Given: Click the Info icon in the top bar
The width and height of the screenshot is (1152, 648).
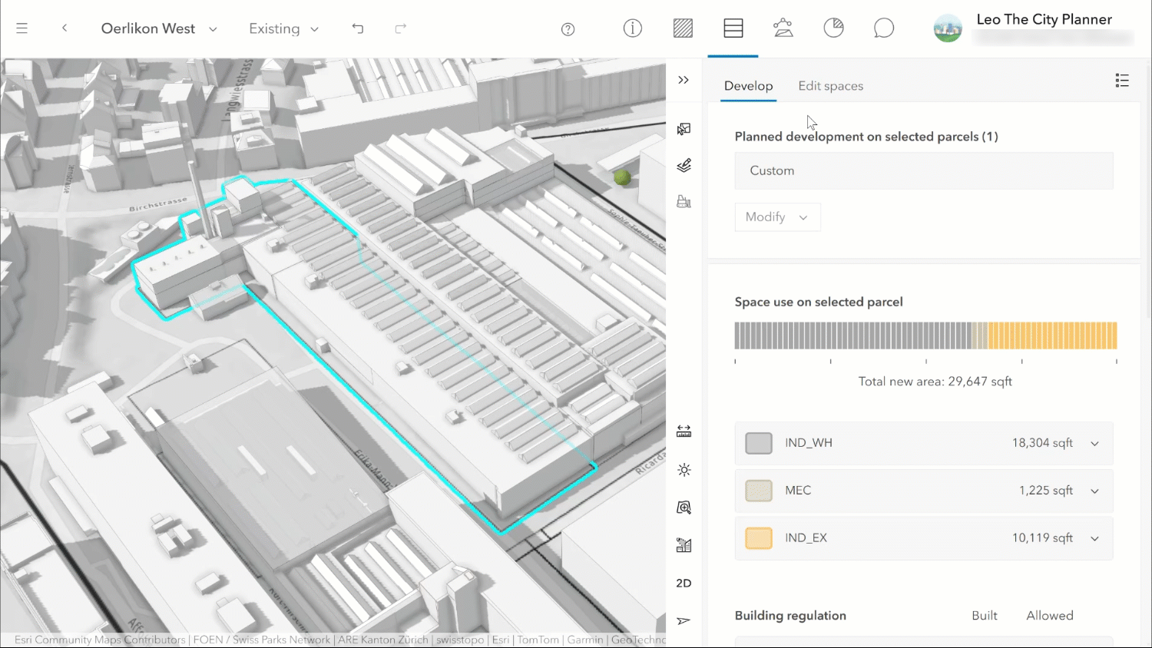Looking at the screenshot, I should (632, 28).
